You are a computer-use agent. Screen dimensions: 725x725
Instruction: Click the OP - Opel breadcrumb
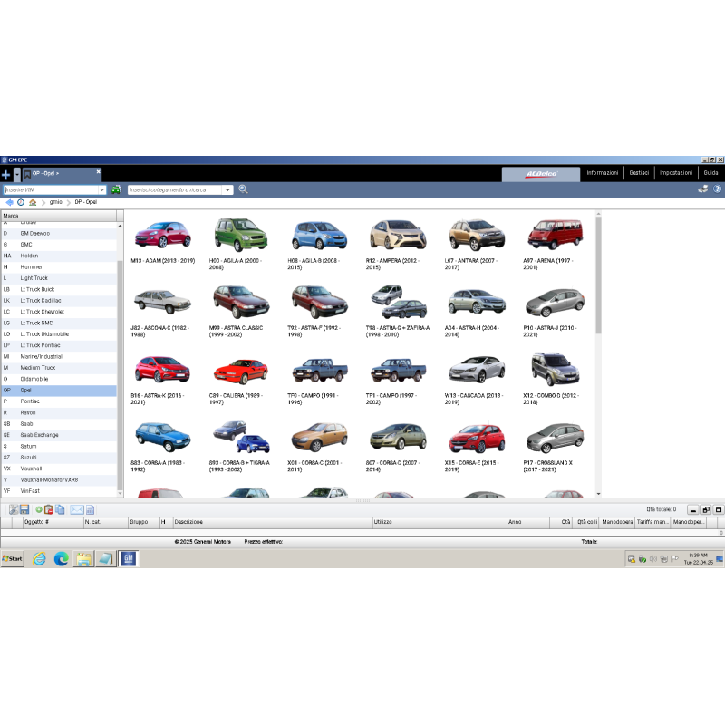pyautogui.click(x=85, y=202)
